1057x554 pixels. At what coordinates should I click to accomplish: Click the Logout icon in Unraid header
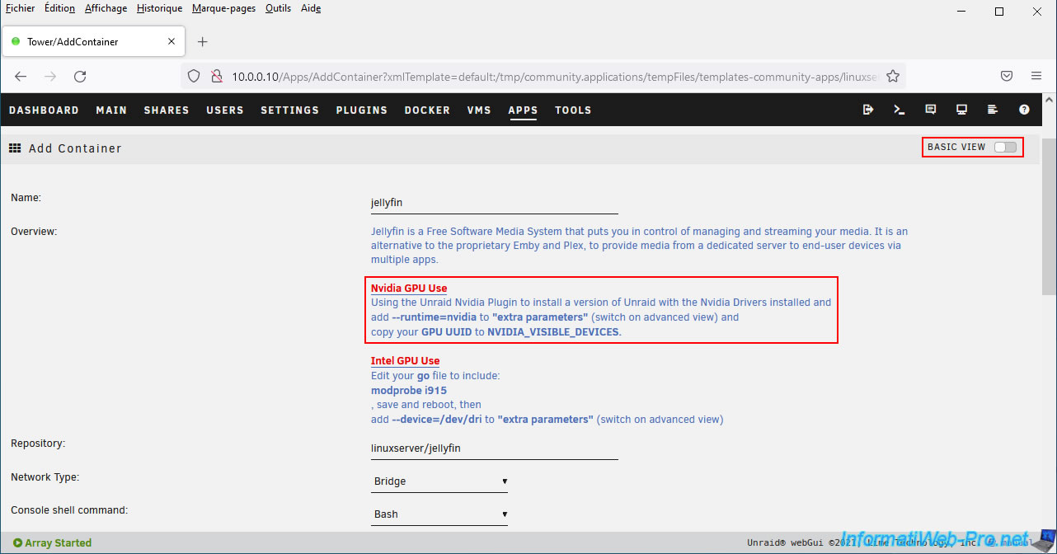tap(868, 110)
